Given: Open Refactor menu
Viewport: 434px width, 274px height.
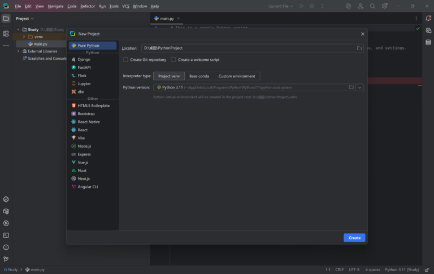Looking at the screenshot, I should click(88, 6).
